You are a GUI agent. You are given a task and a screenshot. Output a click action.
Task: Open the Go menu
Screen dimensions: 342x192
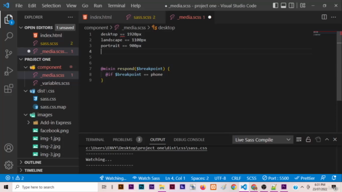[x=85, y=6]
